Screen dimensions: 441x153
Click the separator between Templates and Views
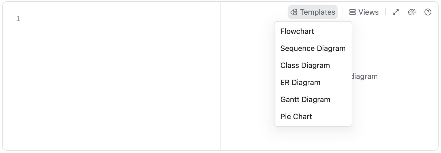click(342, 12)
